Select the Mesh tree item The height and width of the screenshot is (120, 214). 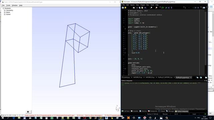pyautogui.click(x=8, y=12)
